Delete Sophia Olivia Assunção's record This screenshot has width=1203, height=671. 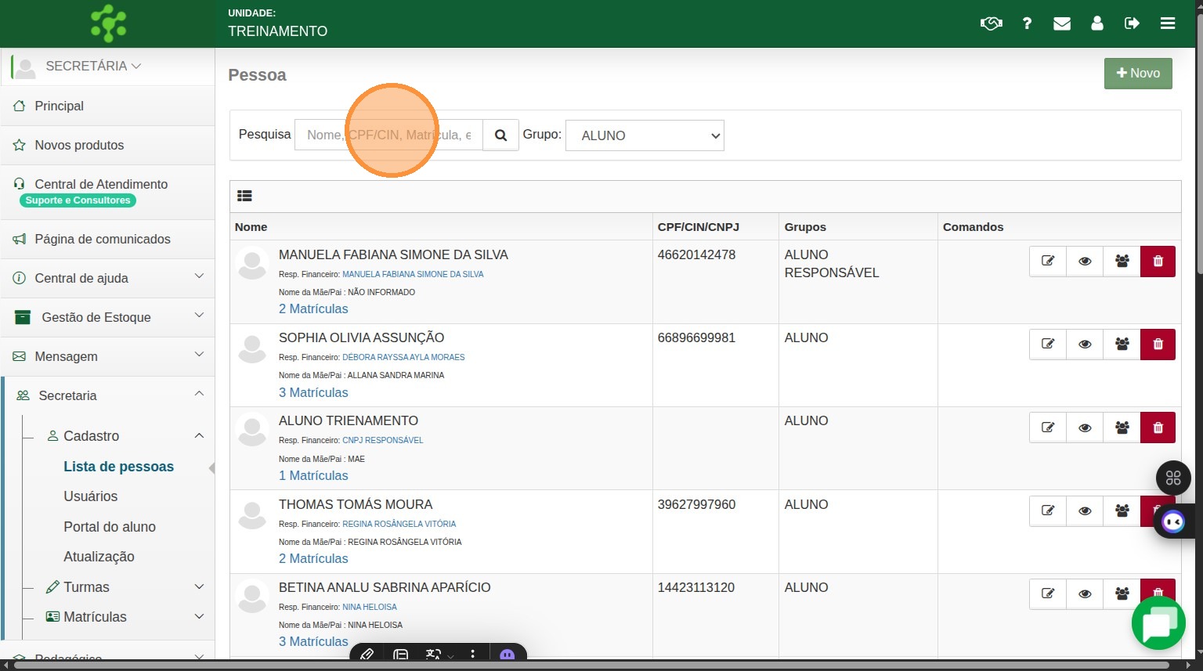pos(1158,345)
